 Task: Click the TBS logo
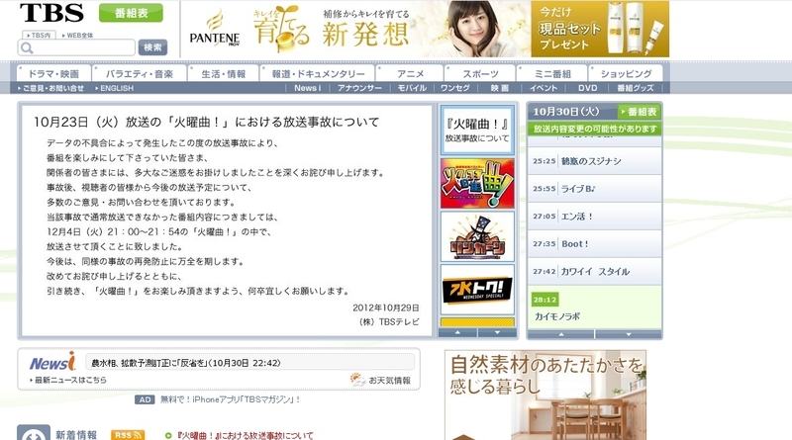(52, 13)
